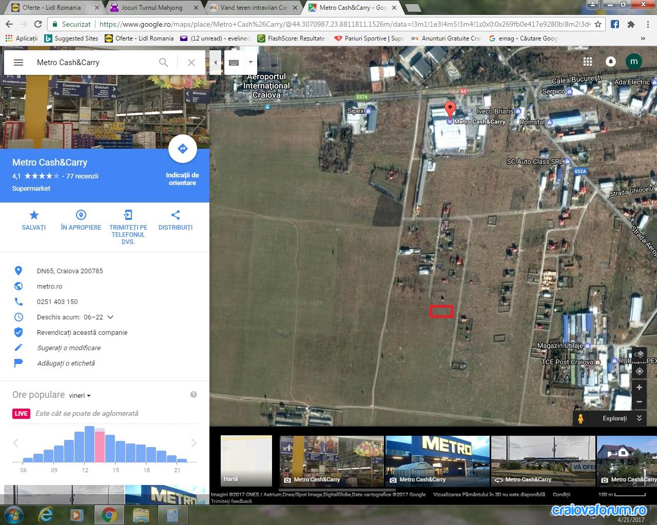Image resolution: width=657 pixels, height=525 pixels.
Task: Collapse the side panel arrow
Action: click(x=216, y=63)
